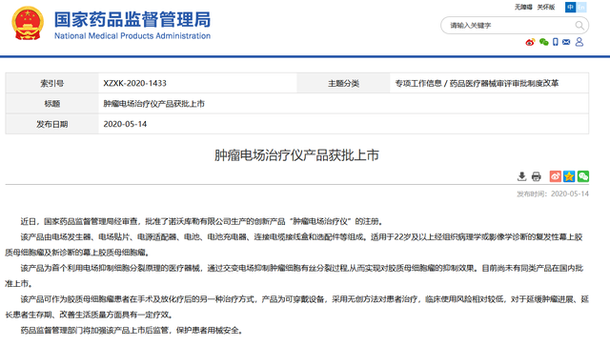The image size is (610, 346).
Task: Click the main article heading 肿瘤电场治疗仪产品获批上市
Action: click(296, 155)
